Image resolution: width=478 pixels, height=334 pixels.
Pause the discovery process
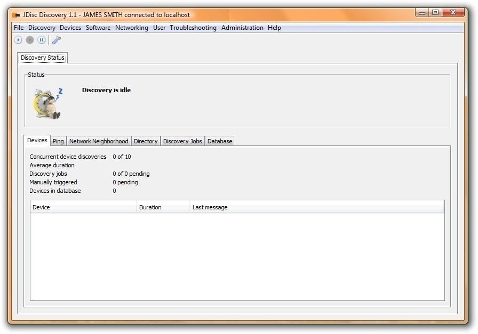[x=42, y=40]
